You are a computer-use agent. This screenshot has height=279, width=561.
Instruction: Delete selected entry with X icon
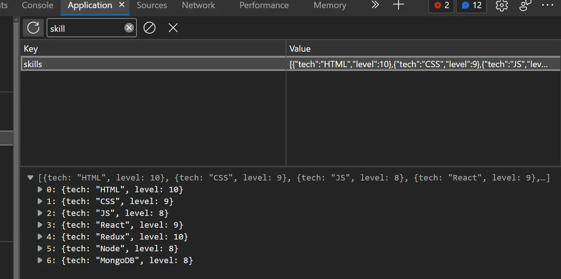pyautogui.click(x=173, y=28)
